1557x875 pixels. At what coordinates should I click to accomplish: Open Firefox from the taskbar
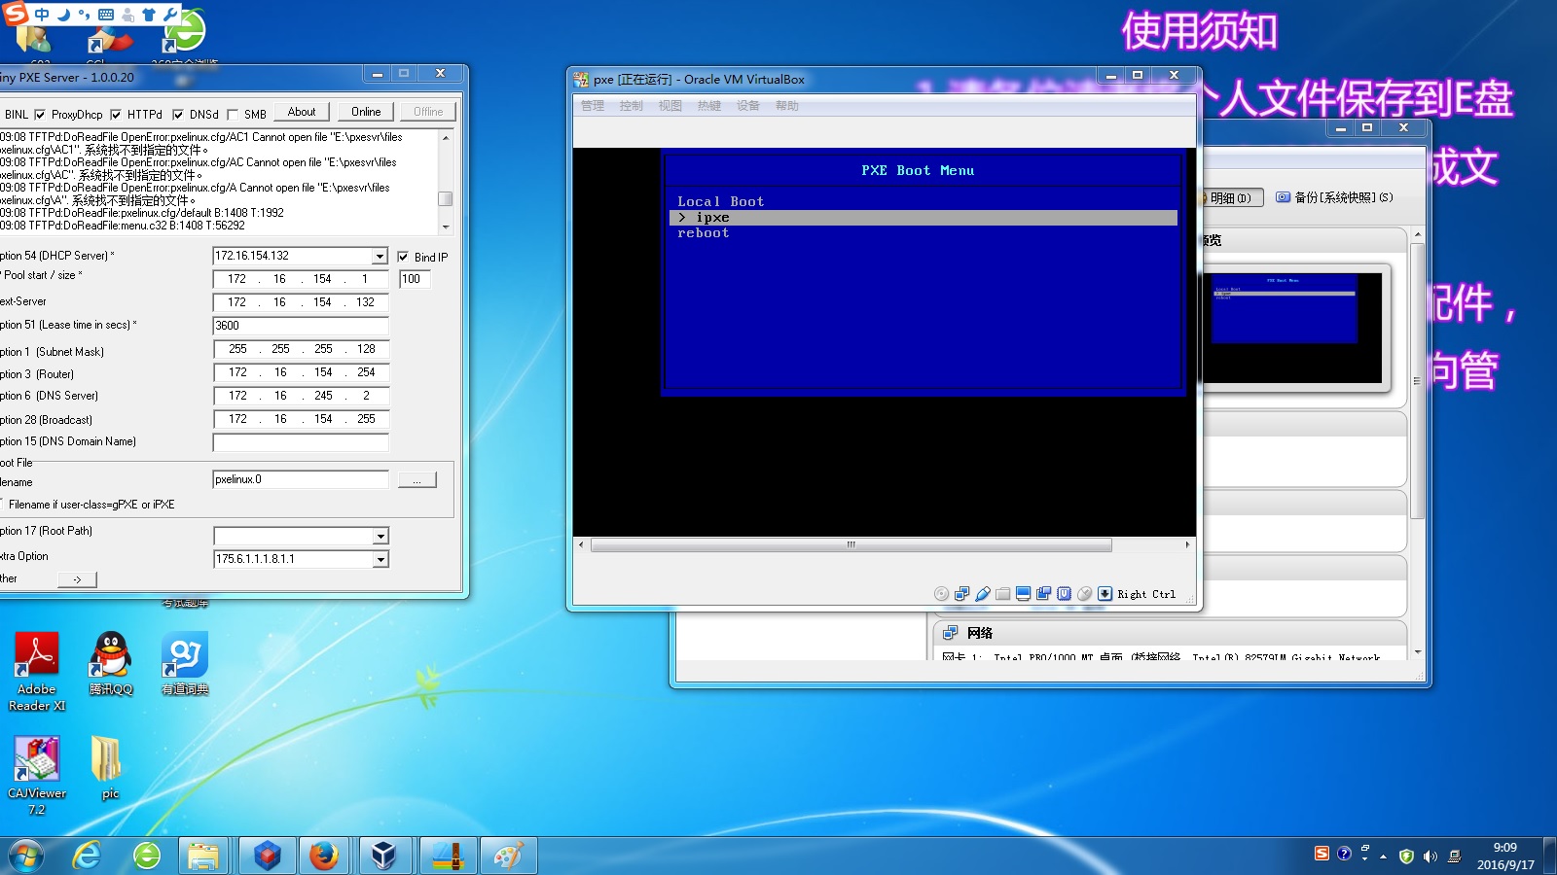tap(324, 856)
